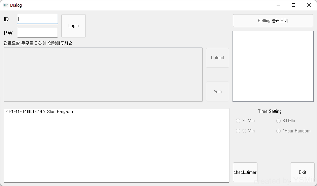Click the Time Setting label
Viewport: 317px width, 186px height.
pos(270,111)
